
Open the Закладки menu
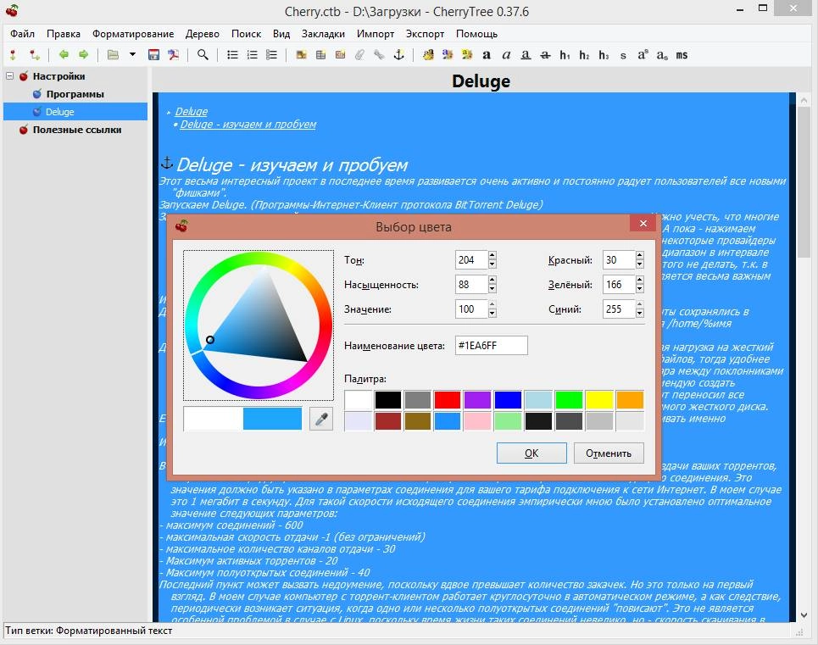tap(323, 34)
